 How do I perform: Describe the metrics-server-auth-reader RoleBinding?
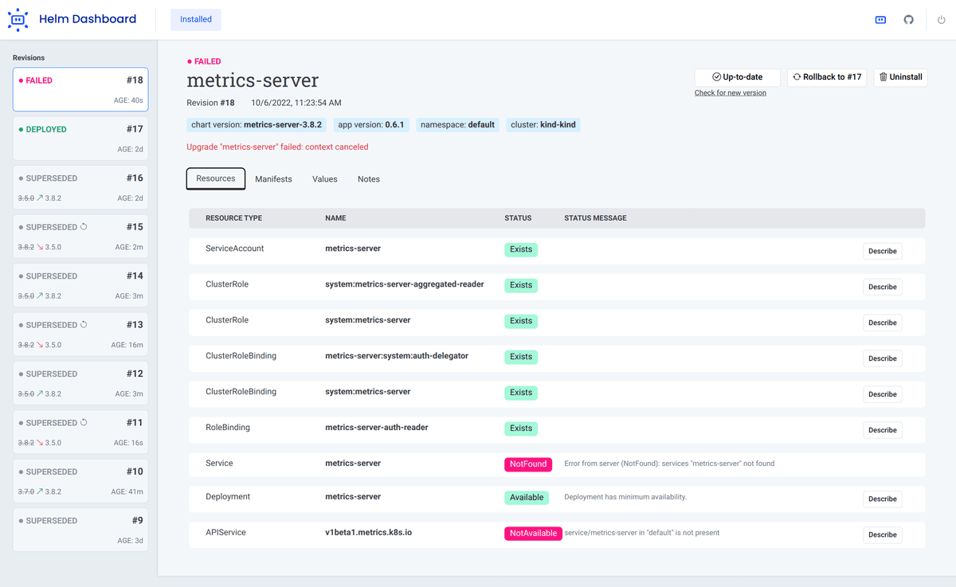pos(883,430)
